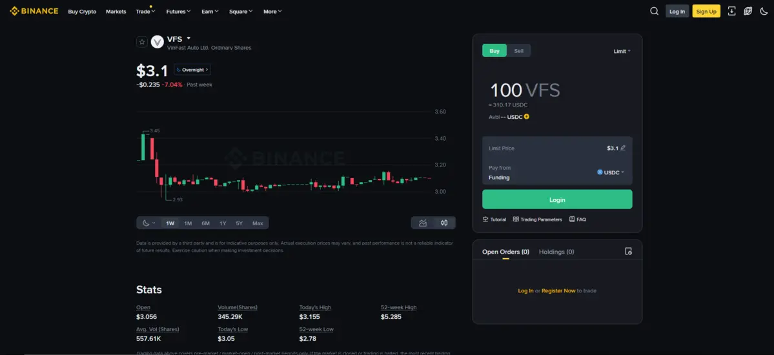
Task: Select the Sell toggle
Action: [x=519, y=51]
